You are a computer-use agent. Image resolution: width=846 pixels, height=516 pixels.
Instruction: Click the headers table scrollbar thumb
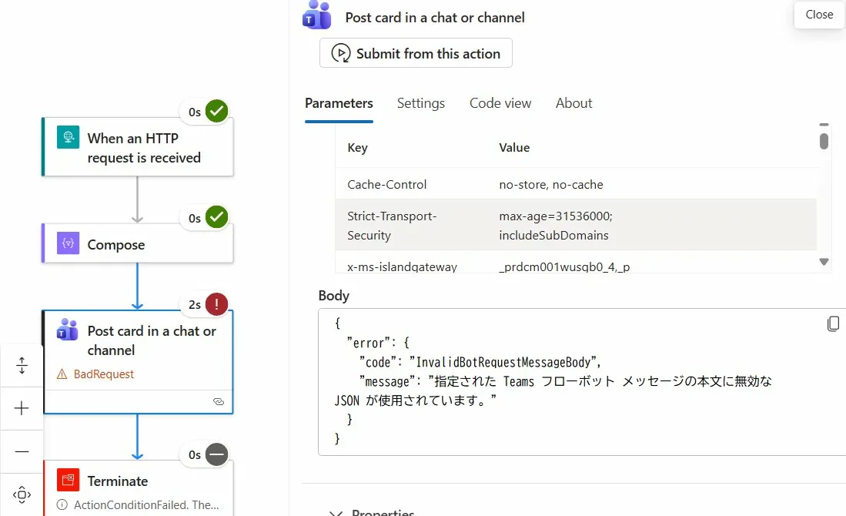(824, 141)
